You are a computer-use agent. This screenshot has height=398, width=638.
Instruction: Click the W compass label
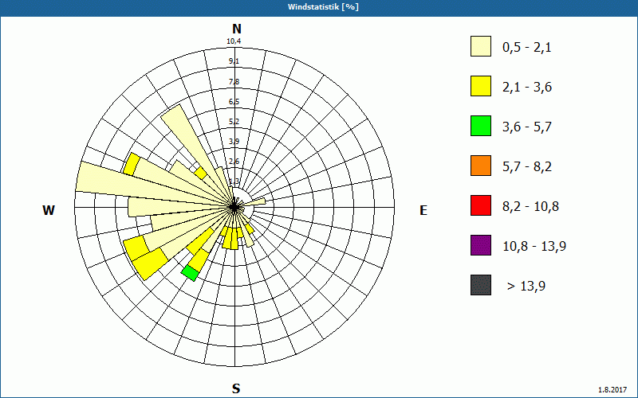pos(49,210)
